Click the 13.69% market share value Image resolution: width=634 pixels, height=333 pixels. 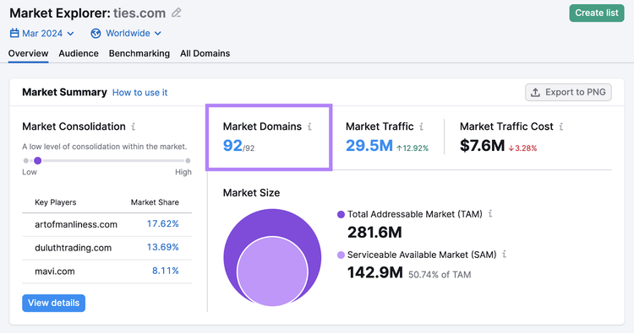click(x=162, y=247)
